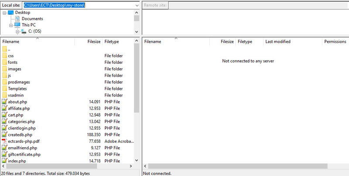
Task: Click the about.php file icon
Action: 4,102
